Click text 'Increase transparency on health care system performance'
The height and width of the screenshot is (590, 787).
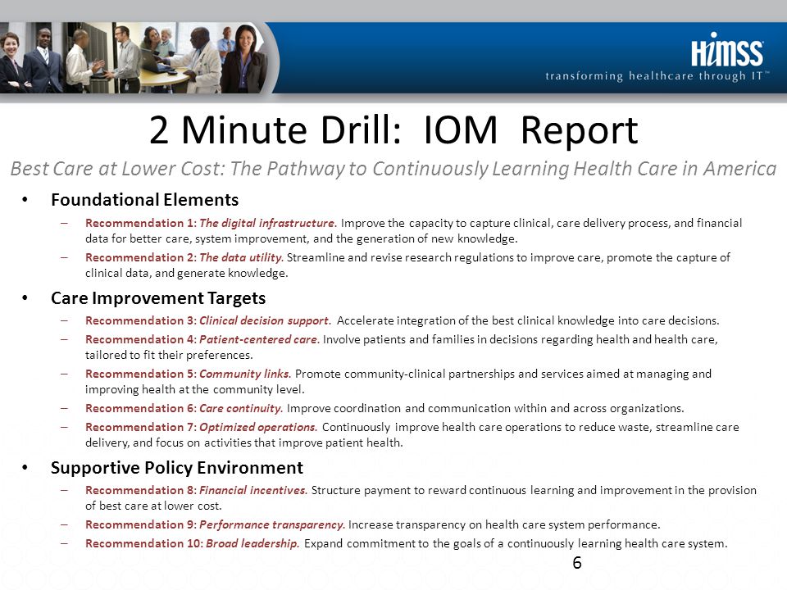pyautogui.click(x=503, y=524)
